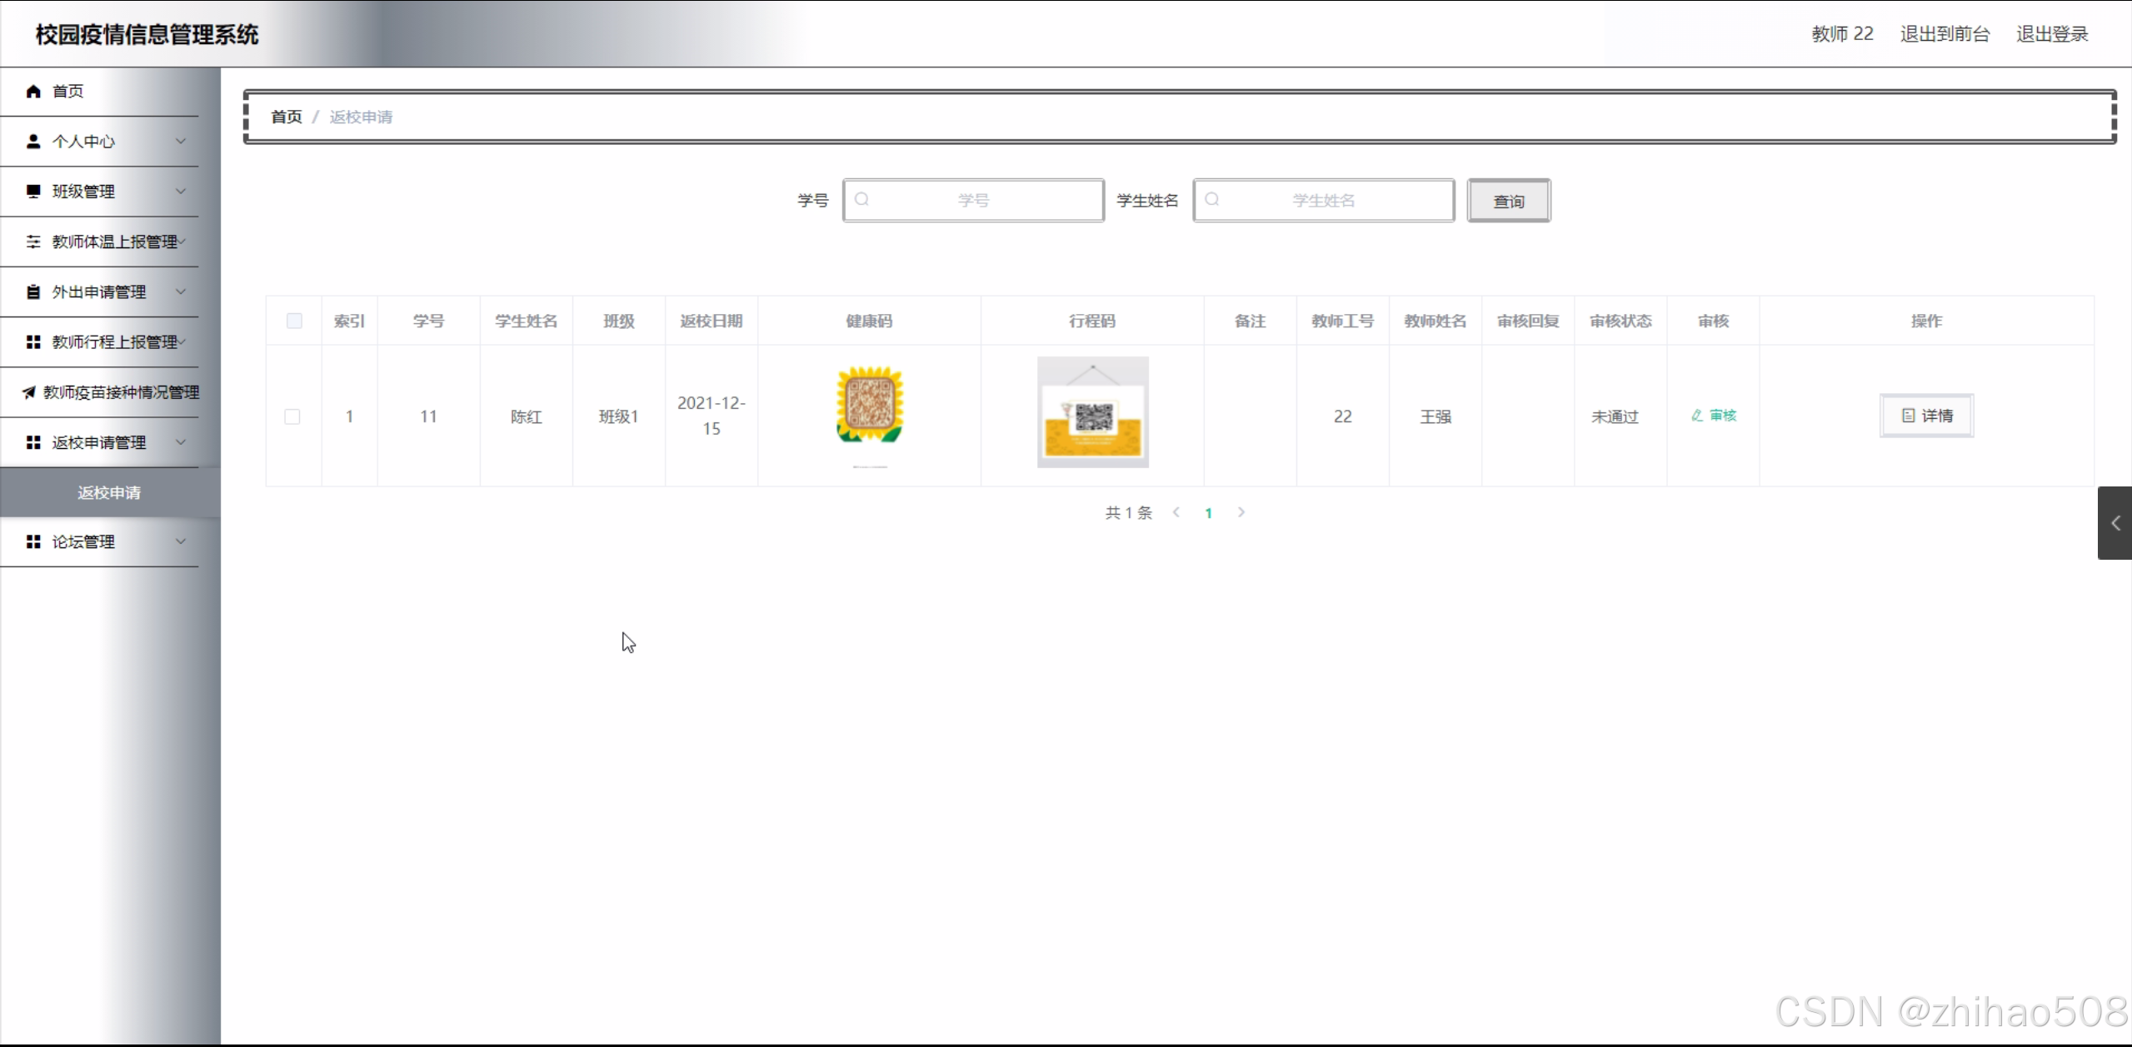Open the 首页 breadcrumb link
The image size is (2132, 1047).
[x=287, y=117]
